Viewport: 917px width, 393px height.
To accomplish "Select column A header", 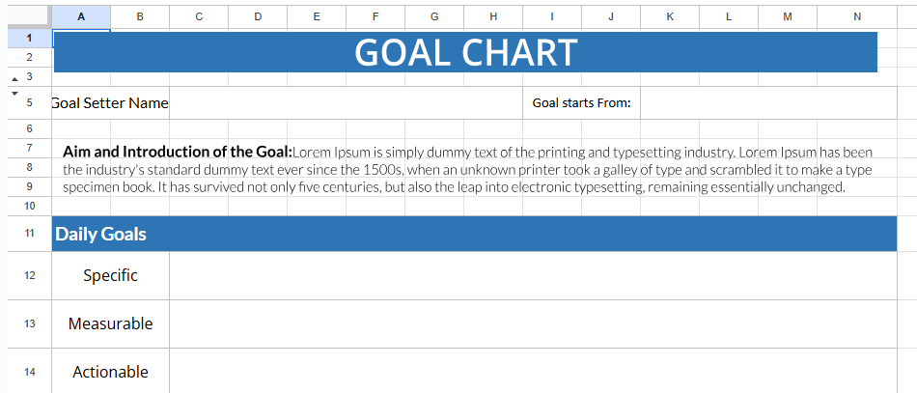I will pos(80,16).
